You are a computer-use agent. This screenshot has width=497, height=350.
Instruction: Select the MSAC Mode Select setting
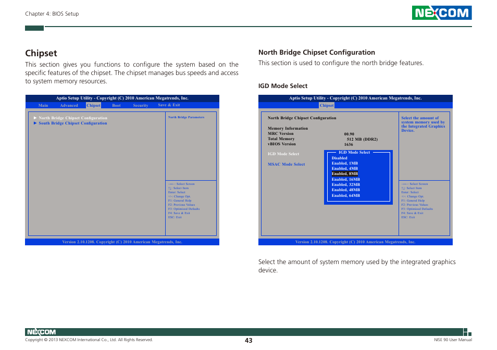(x=286, y=165)
